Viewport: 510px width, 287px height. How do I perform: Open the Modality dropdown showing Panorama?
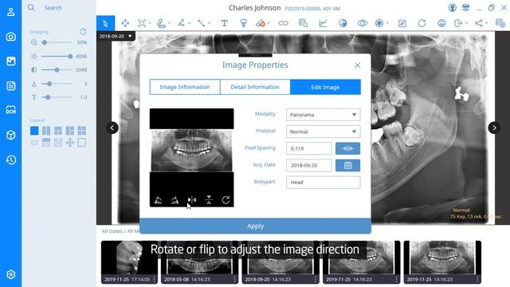coord(323,115)
